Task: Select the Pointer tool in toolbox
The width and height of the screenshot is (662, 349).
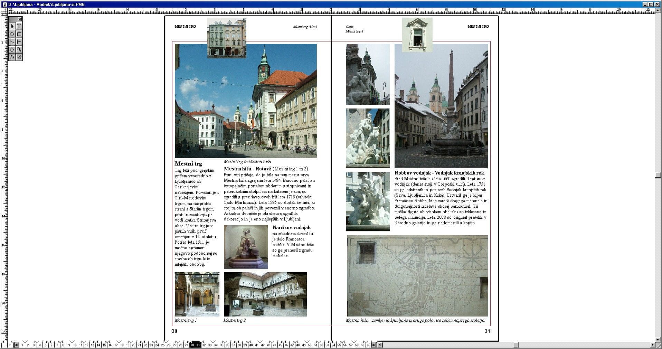Action: click(12, 26)
